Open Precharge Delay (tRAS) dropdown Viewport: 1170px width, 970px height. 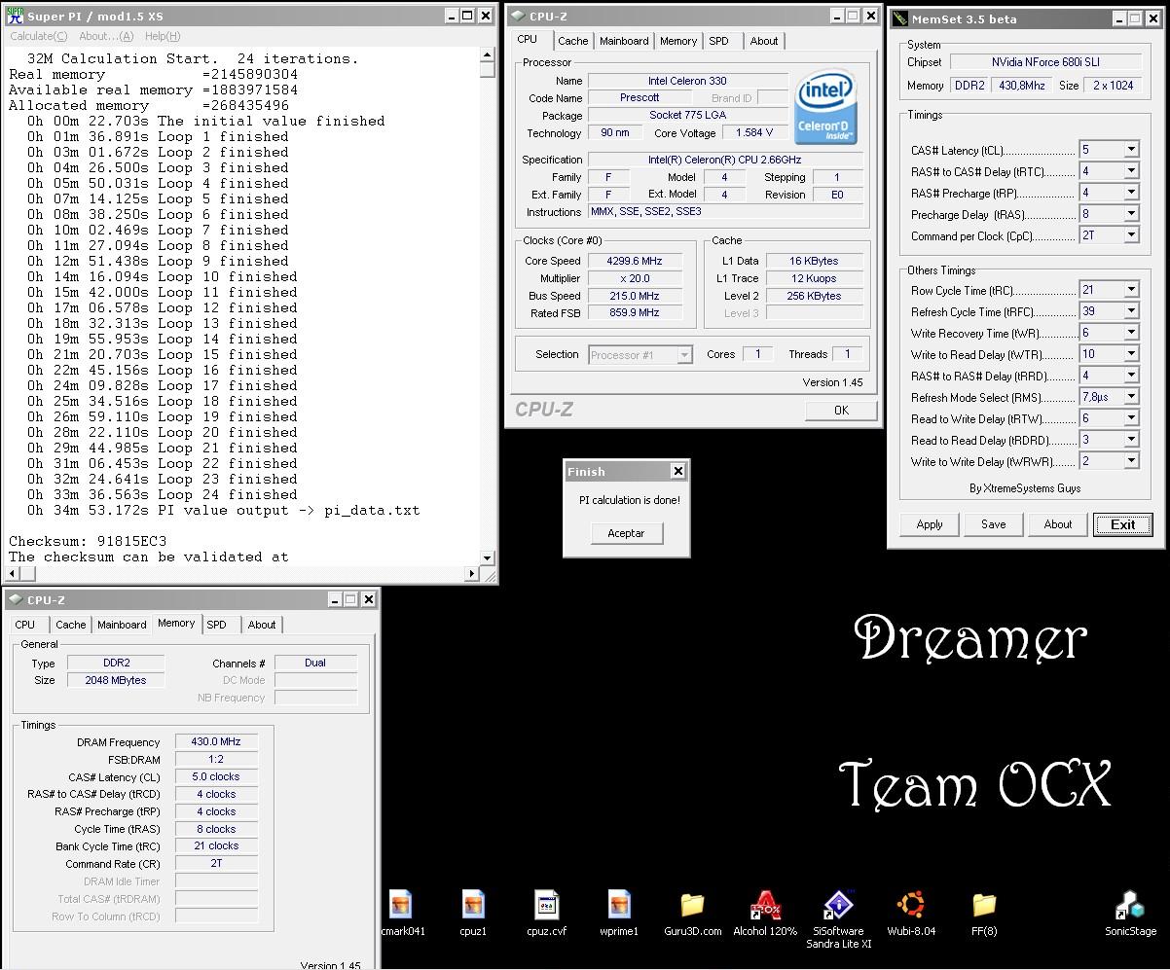[1131, 214]
